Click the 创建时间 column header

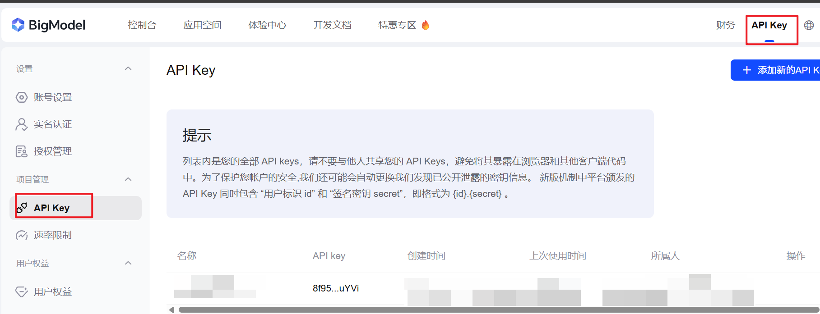coord(426,256)
